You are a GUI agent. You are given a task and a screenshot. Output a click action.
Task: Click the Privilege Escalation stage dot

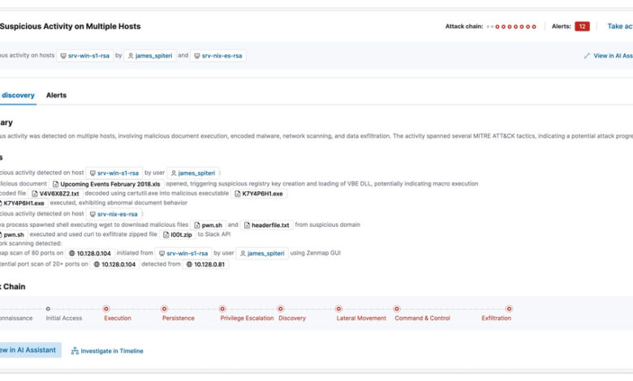[x=222, y=308]
